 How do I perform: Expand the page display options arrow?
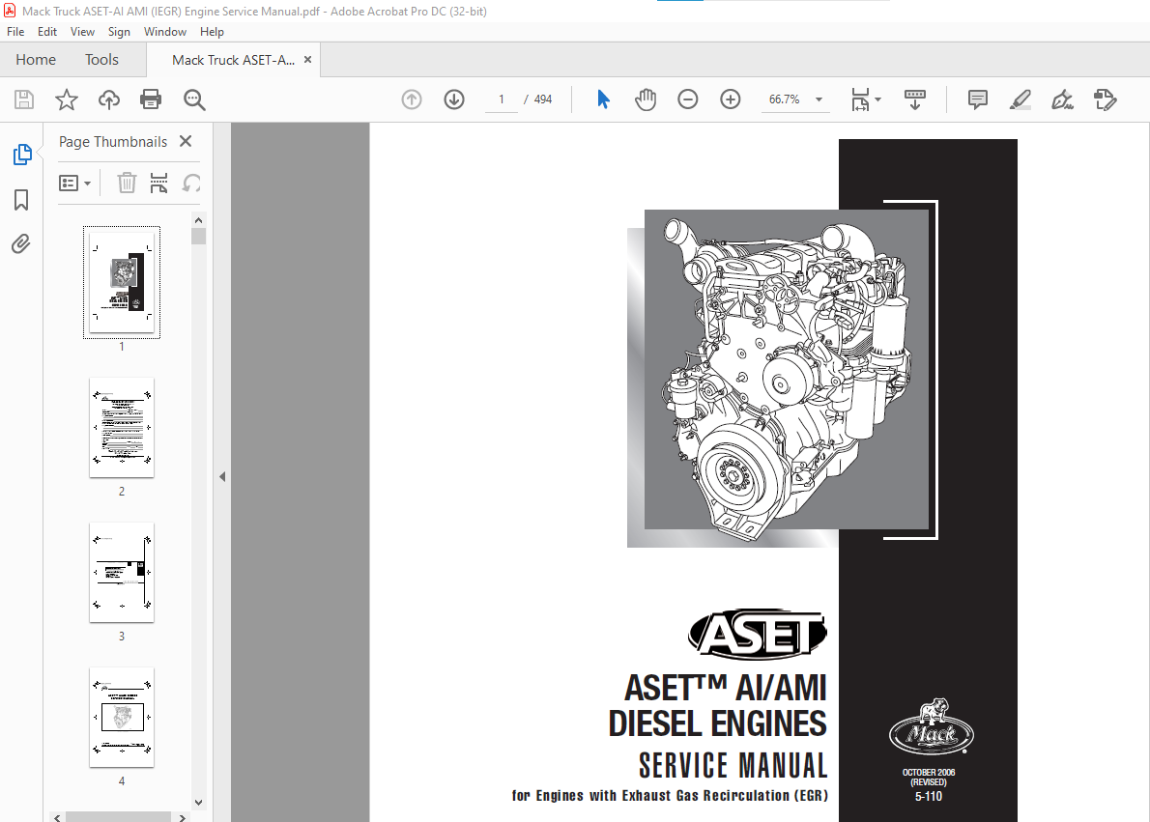877,99
